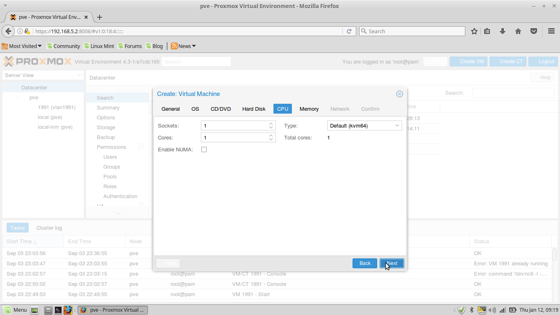The width and height of the screenshot is (560, 315).
Task: Switch to the Hard Disk tab
Action: point(254,109)
